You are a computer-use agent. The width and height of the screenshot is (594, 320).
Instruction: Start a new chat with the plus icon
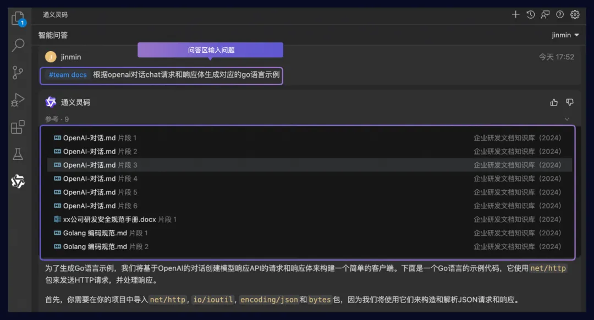tap(515, 14)
